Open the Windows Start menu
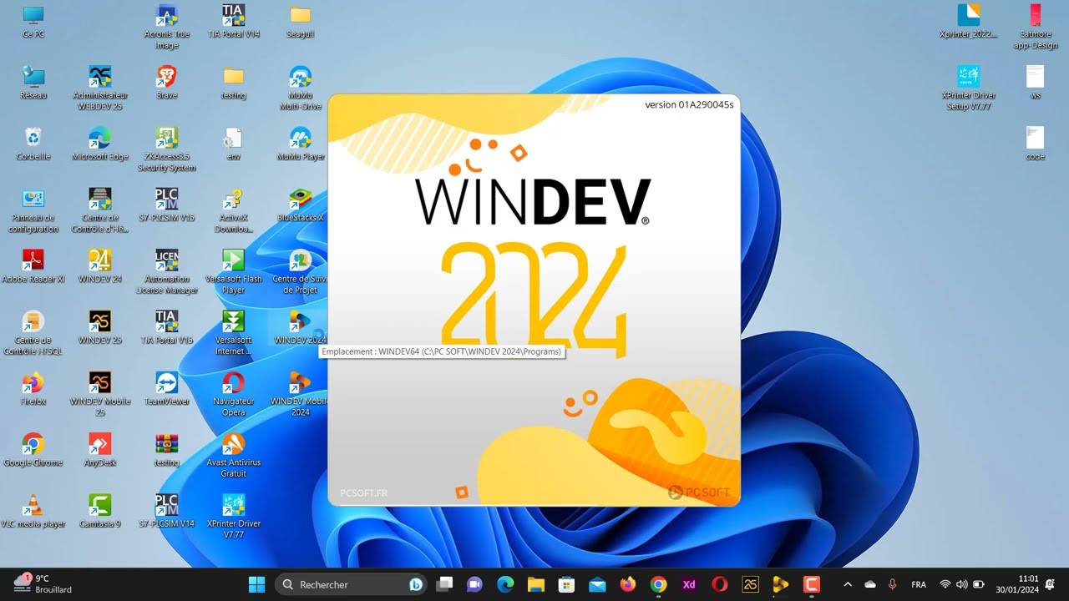This screenshot has width=1069, height=601. click(x=256, y=584)
